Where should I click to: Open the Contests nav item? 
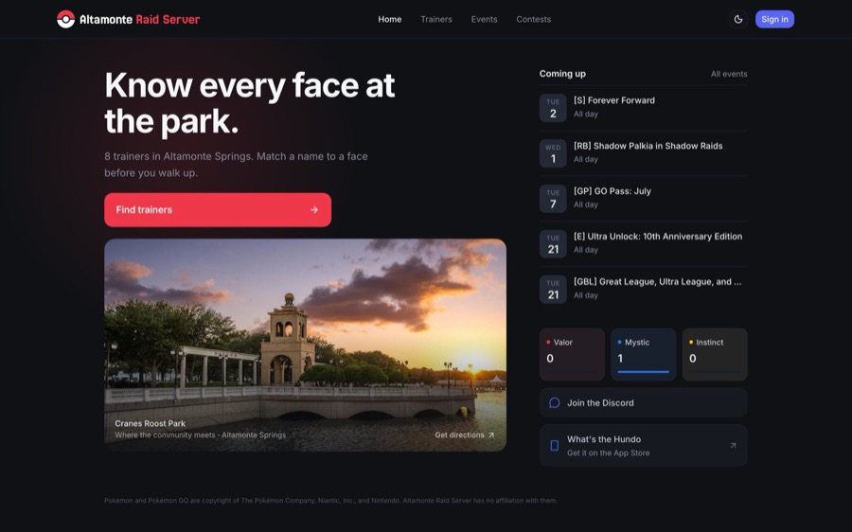pyautogui.click(x=534, y=19)
